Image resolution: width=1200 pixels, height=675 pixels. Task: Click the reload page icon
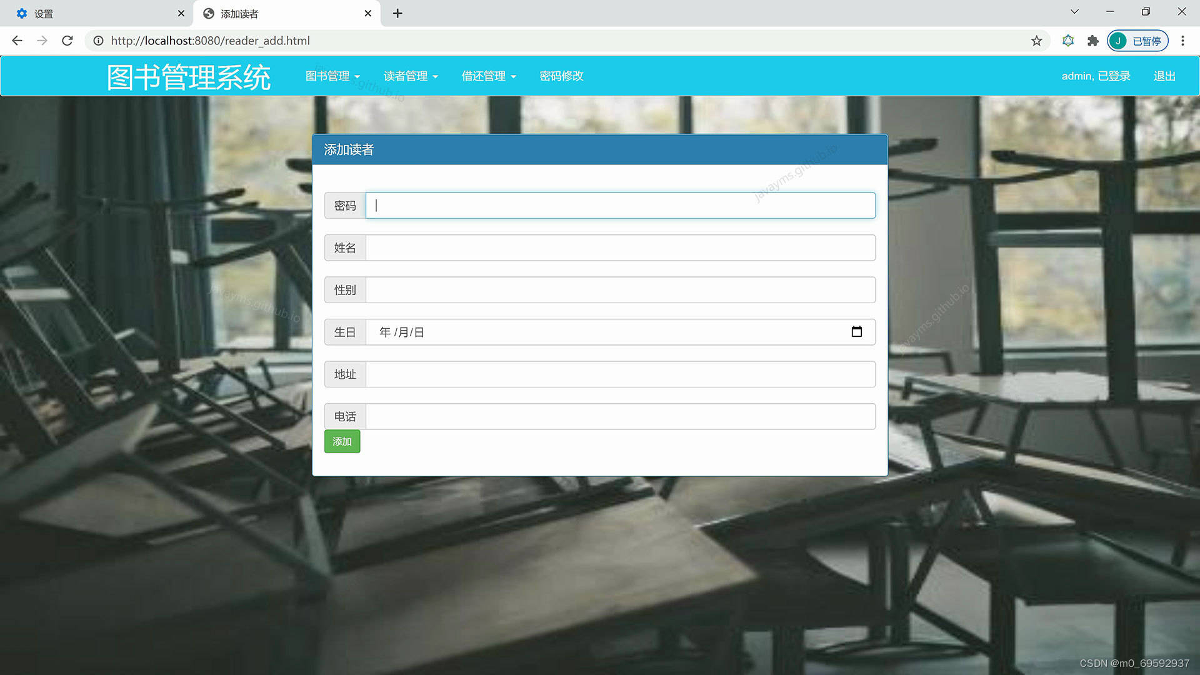67,41
